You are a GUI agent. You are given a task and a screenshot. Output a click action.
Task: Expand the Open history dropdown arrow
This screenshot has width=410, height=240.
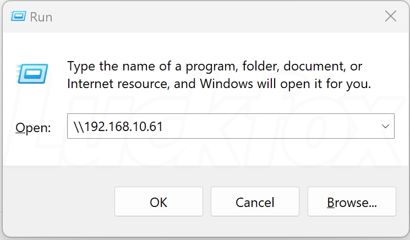pos(385,127)
